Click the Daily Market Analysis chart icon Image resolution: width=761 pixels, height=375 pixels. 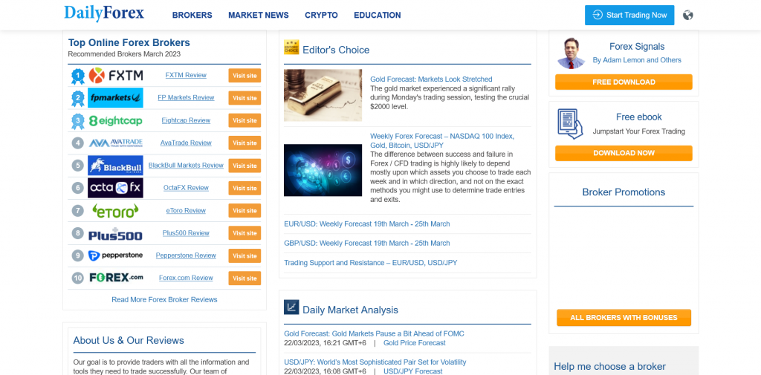[x=291, y=307]
